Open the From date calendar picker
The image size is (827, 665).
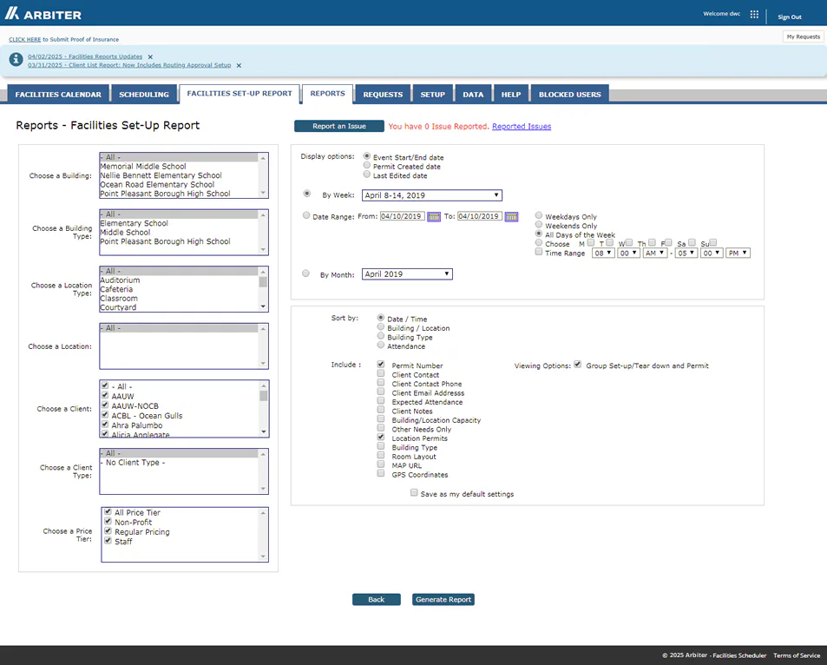434,216
